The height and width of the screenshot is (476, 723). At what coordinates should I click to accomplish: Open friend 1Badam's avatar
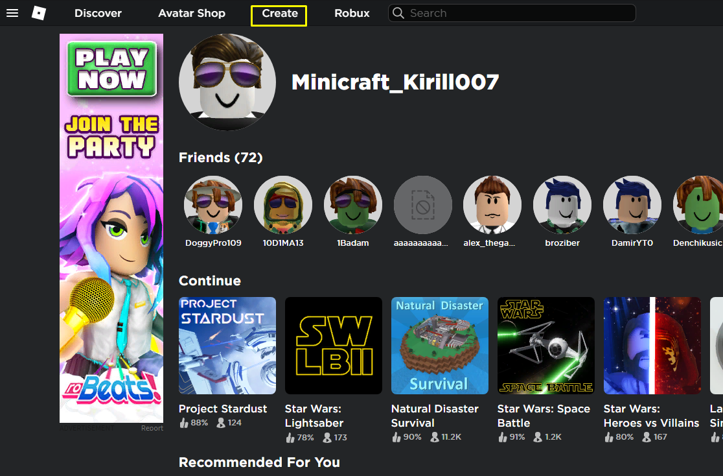[x=353, y=204]
